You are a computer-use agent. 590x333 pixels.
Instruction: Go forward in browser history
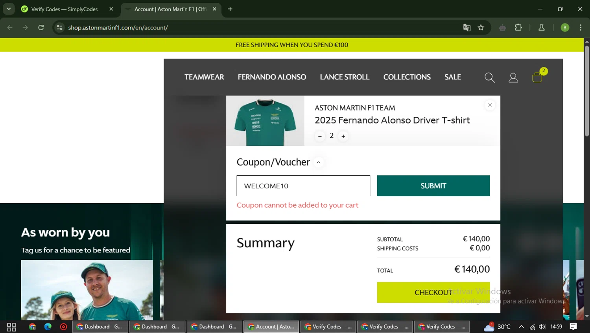(25, 28)
